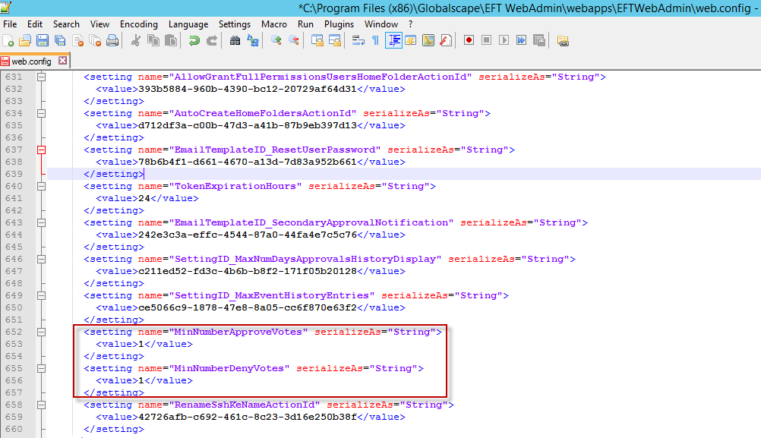Open the Document Map panel icon
Image resolution: width=761 pixels, height=438 pixels.
[429, 40]
